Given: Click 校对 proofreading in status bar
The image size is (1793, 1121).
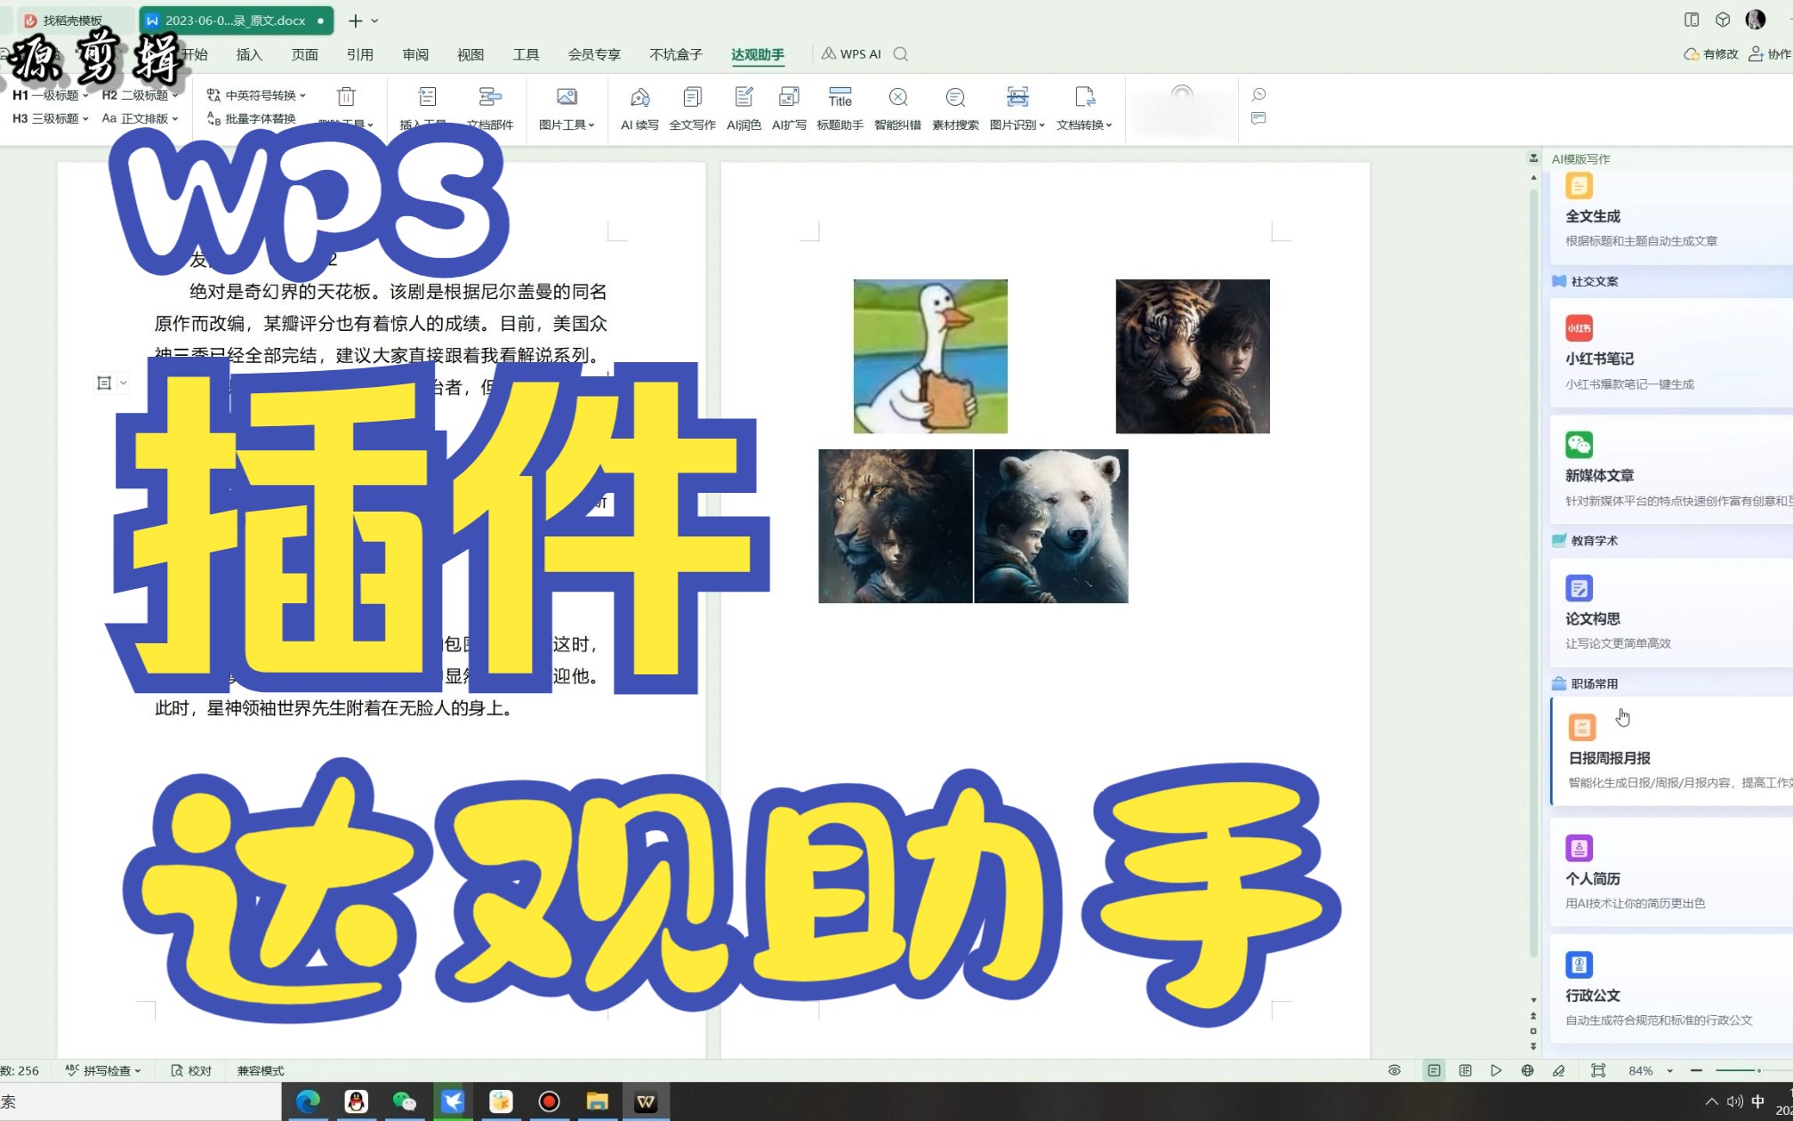Looking at the screenshot, I should tap(191, 1070).
